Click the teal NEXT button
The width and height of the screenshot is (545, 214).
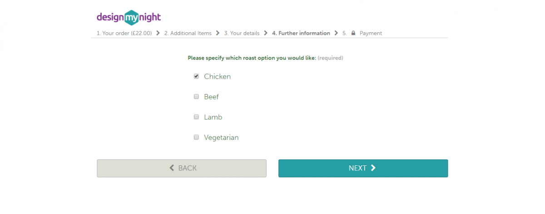pos(363,168)
